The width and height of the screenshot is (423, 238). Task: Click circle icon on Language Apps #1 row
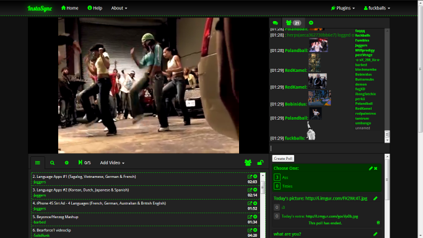pos(255,177)
